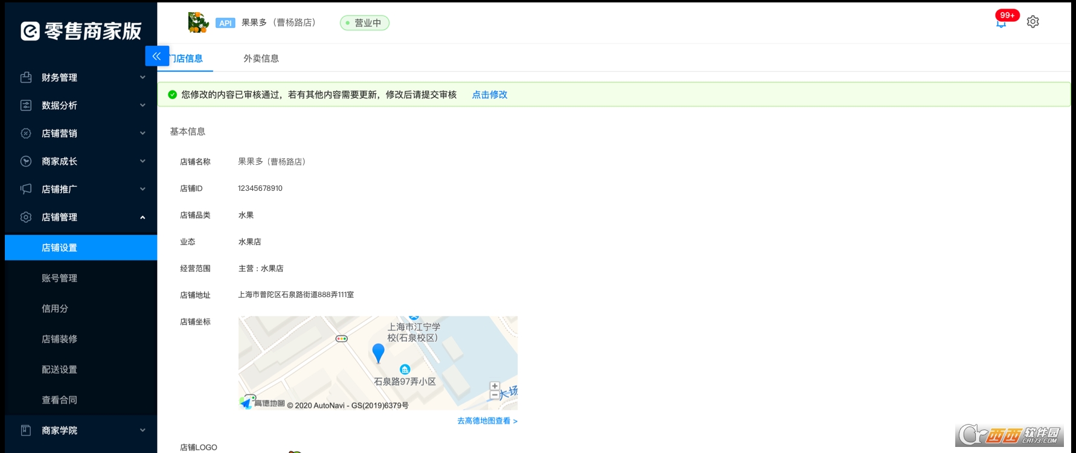Collapse sidebar with double-arrow button
The width and height of the screenshot is (1076, 453).
pos(157,56)
